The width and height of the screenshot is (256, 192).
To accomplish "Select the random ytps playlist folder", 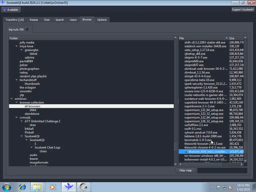I will [x=33, y=76].
